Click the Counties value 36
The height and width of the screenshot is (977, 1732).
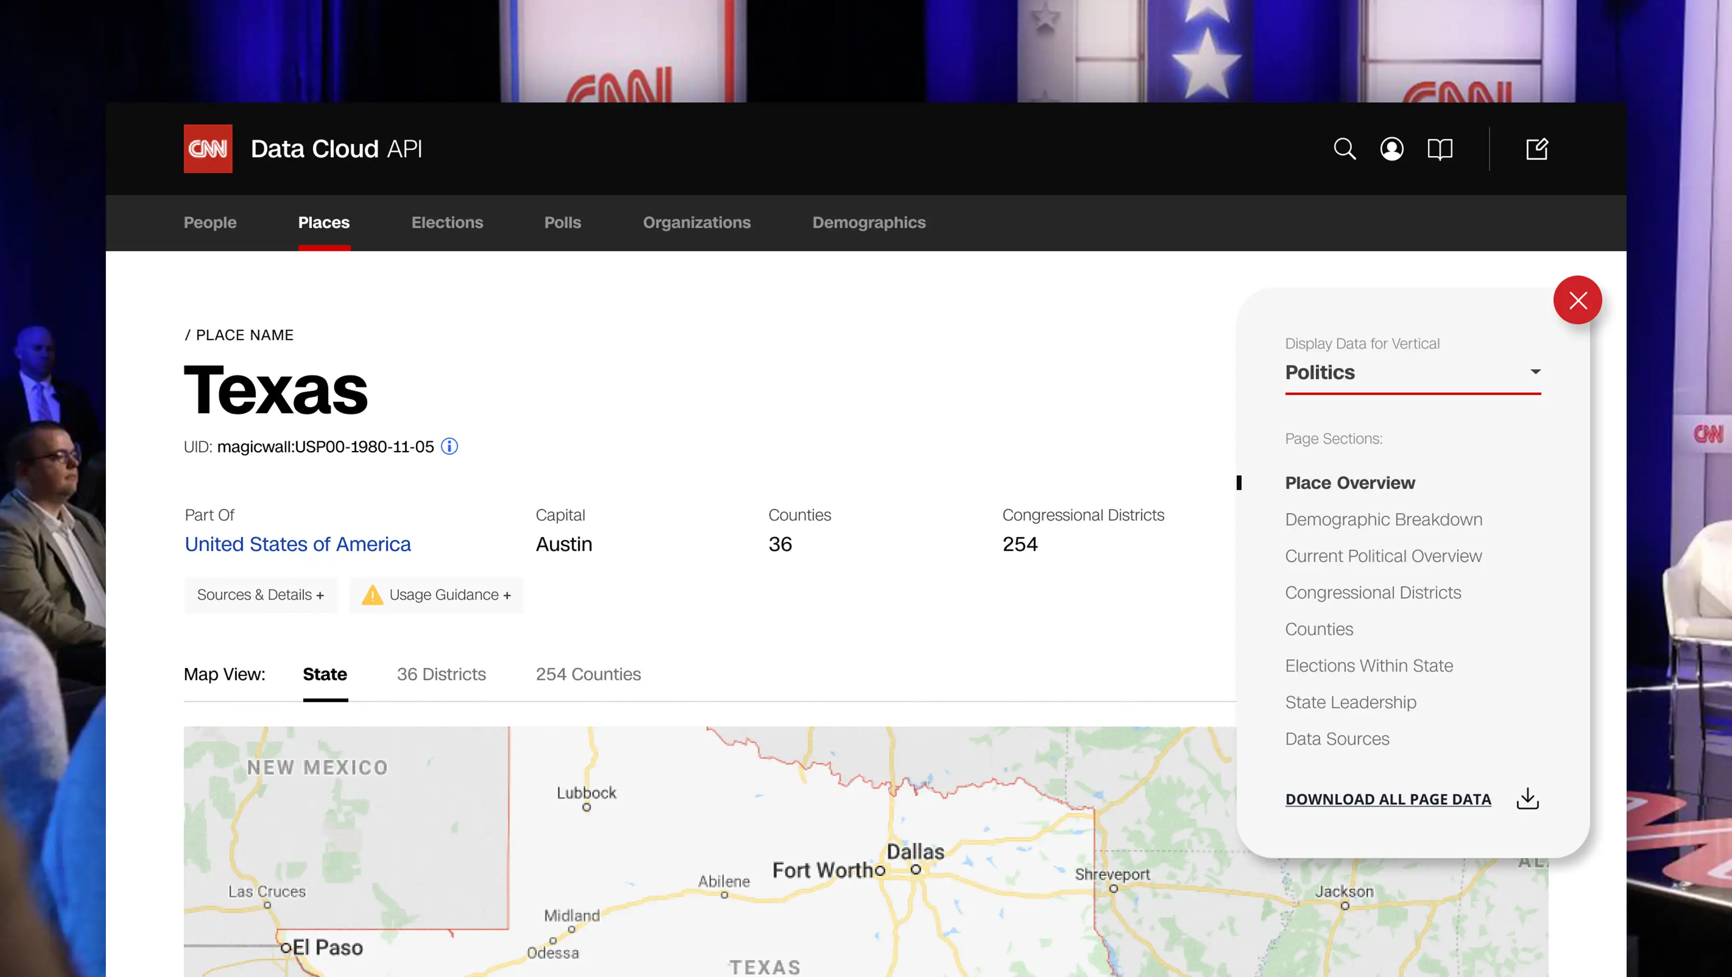(x=780, y=544)
